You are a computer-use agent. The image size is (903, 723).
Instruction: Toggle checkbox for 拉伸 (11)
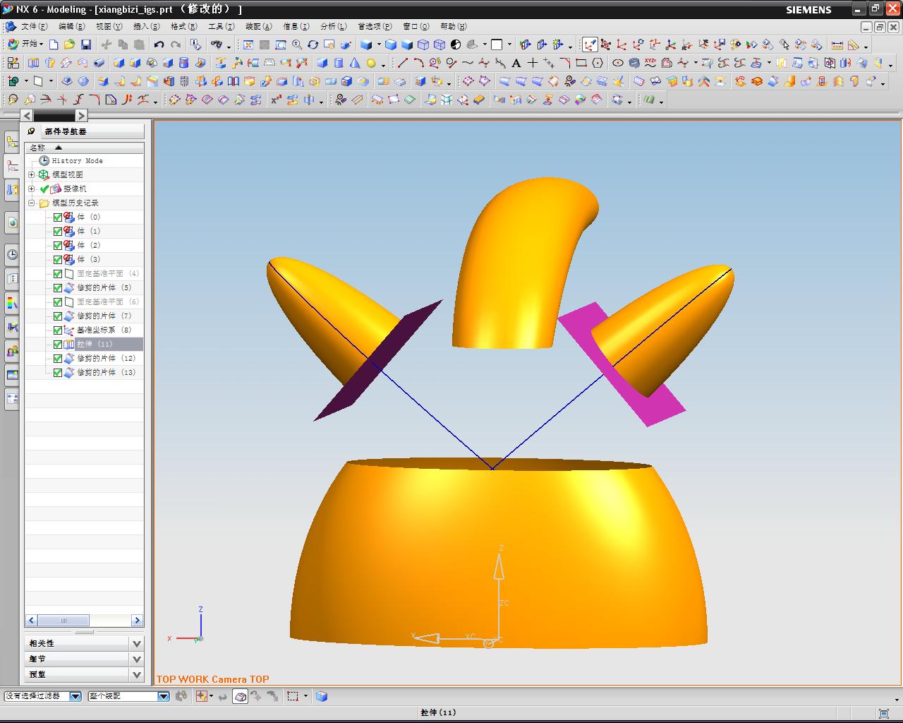click(x=58, y=344)
